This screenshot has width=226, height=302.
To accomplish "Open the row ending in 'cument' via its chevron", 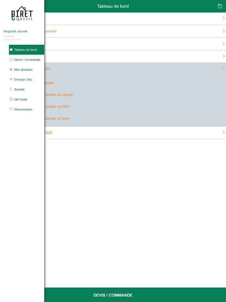I will [x=223, y=31].
